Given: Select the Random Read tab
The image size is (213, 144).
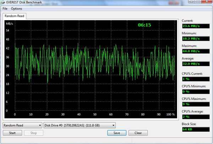Looking at the screenshot, I should tap(14, 16).
